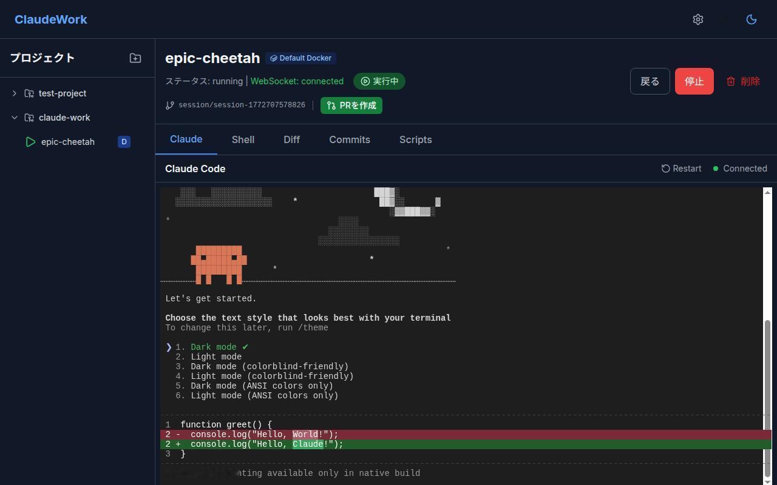The height and width of the screenshot is (485, 777).
Task: Click the blue D badge on epic-cheetah
Action: (124, 142)
